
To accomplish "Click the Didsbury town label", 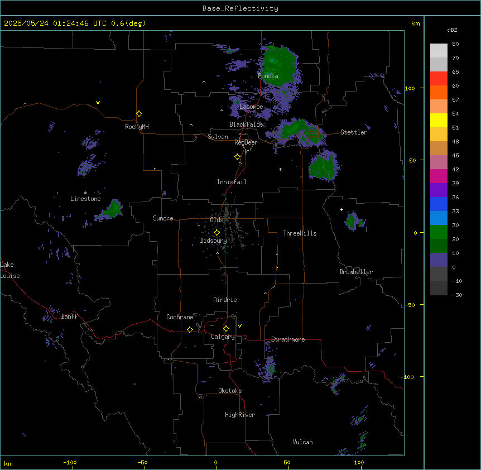I will pos(214,241).
